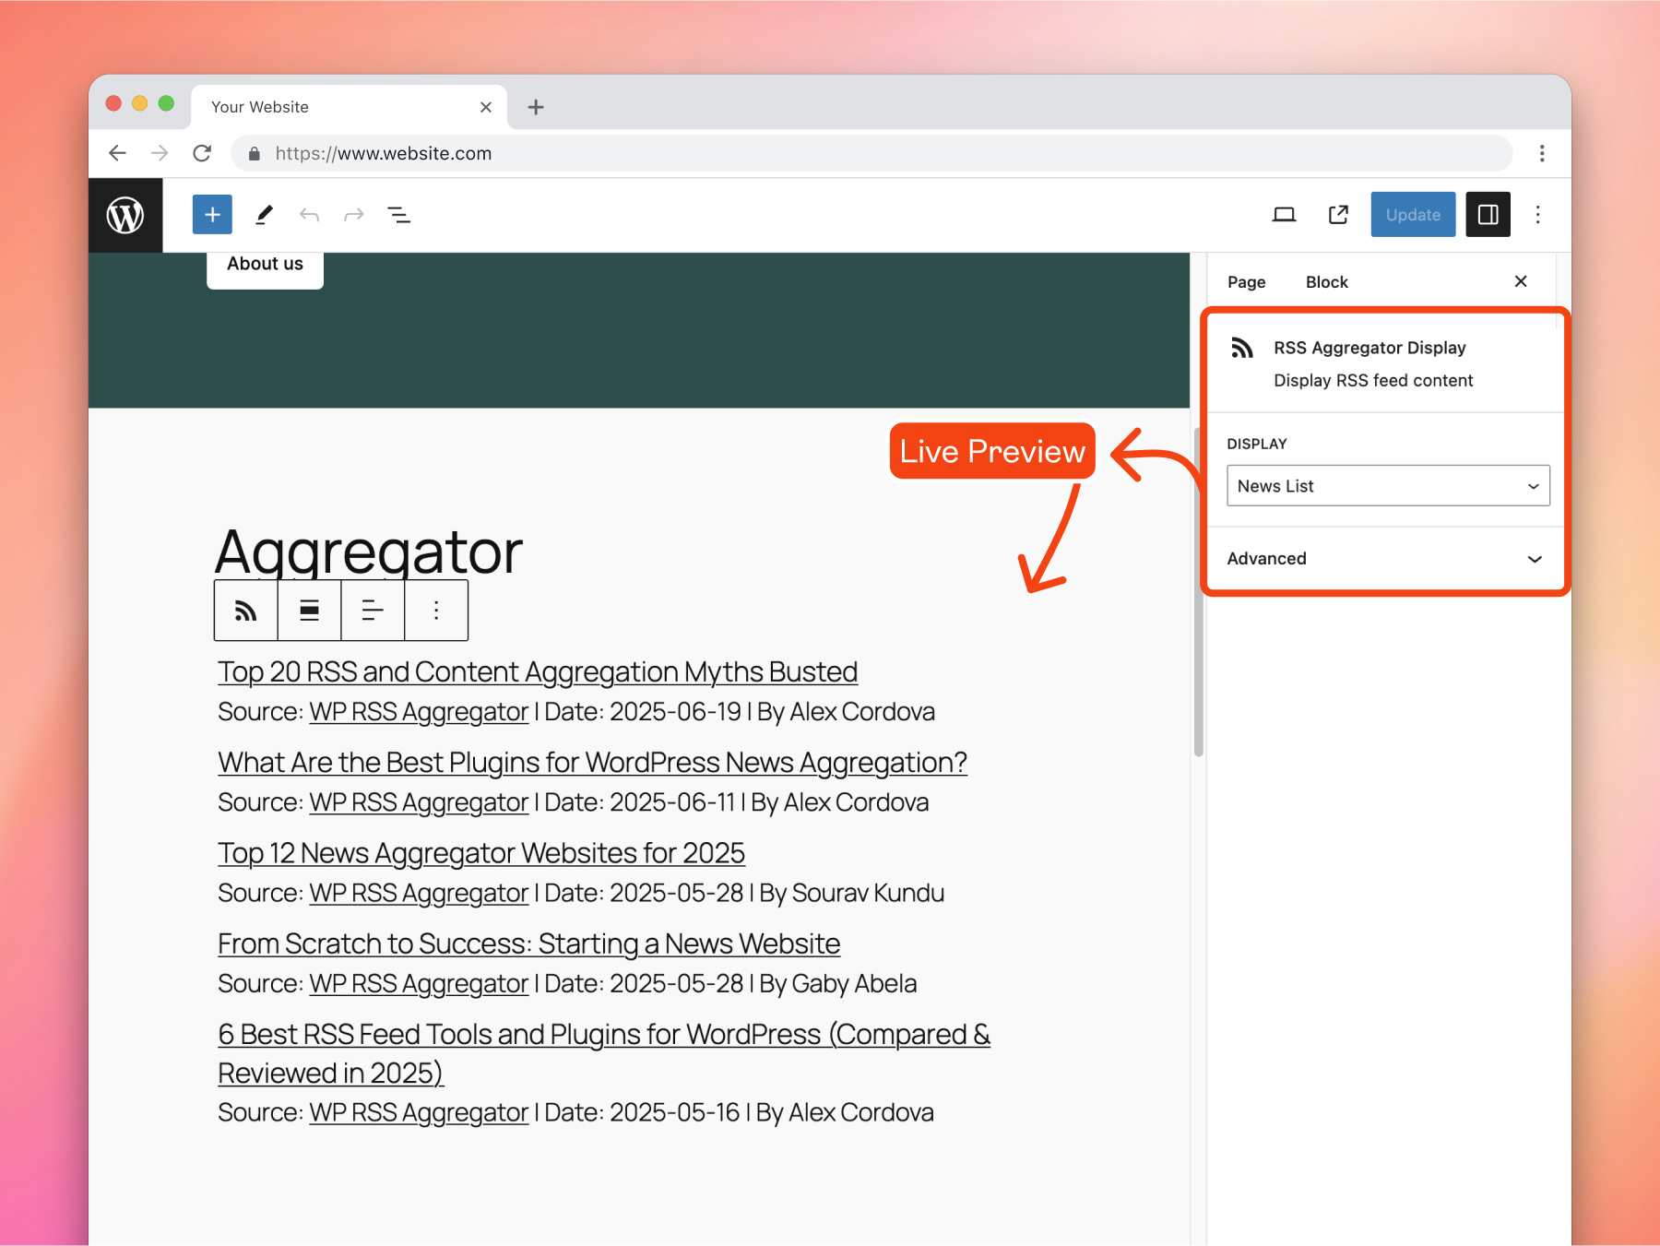The width and height of the screenshot is (1660, 1246).
Task: Open block toolbar more options dots
Action: pyautogui.click(x=436, y=611)
